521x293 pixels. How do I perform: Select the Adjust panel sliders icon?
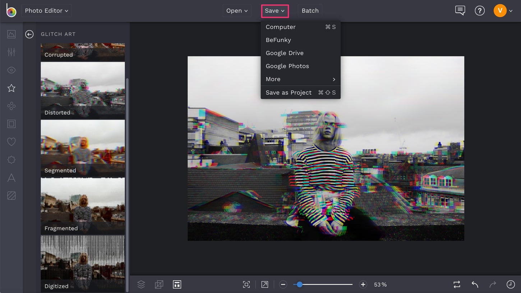[x=11, y=52]
